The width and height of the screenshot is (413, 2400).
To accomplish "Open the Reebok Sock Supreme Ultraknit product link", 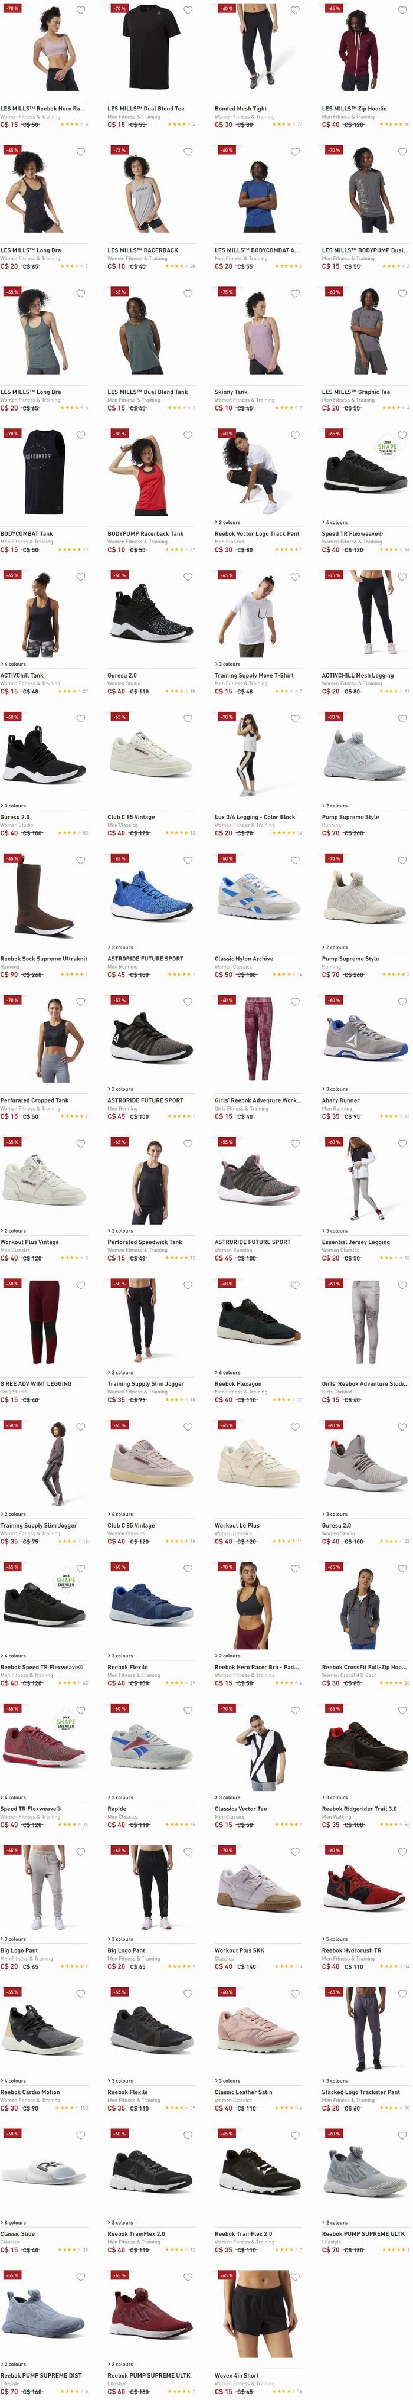I will coord(44,959).
